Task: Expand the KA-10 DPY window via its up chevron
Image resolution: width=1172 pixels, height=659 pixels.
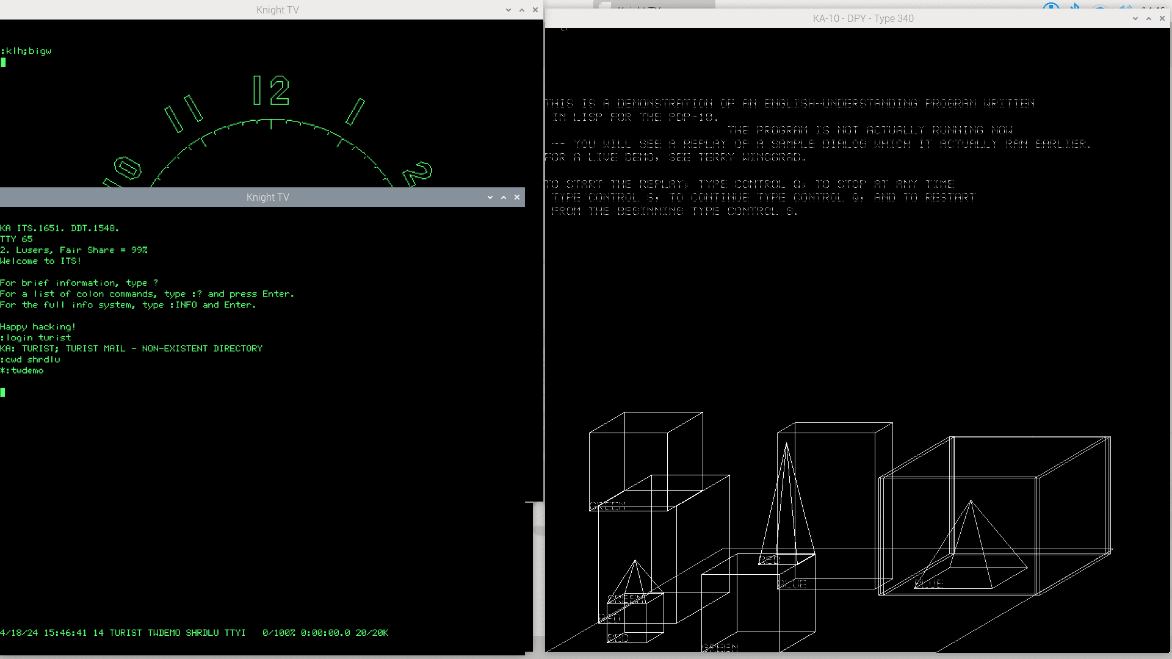Action: click(x=1148, y=18)
